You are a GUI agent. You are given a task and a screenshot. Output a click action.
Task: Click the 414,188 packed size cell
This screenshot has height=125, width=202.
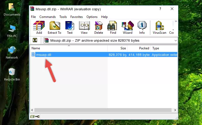click(139, 55)
